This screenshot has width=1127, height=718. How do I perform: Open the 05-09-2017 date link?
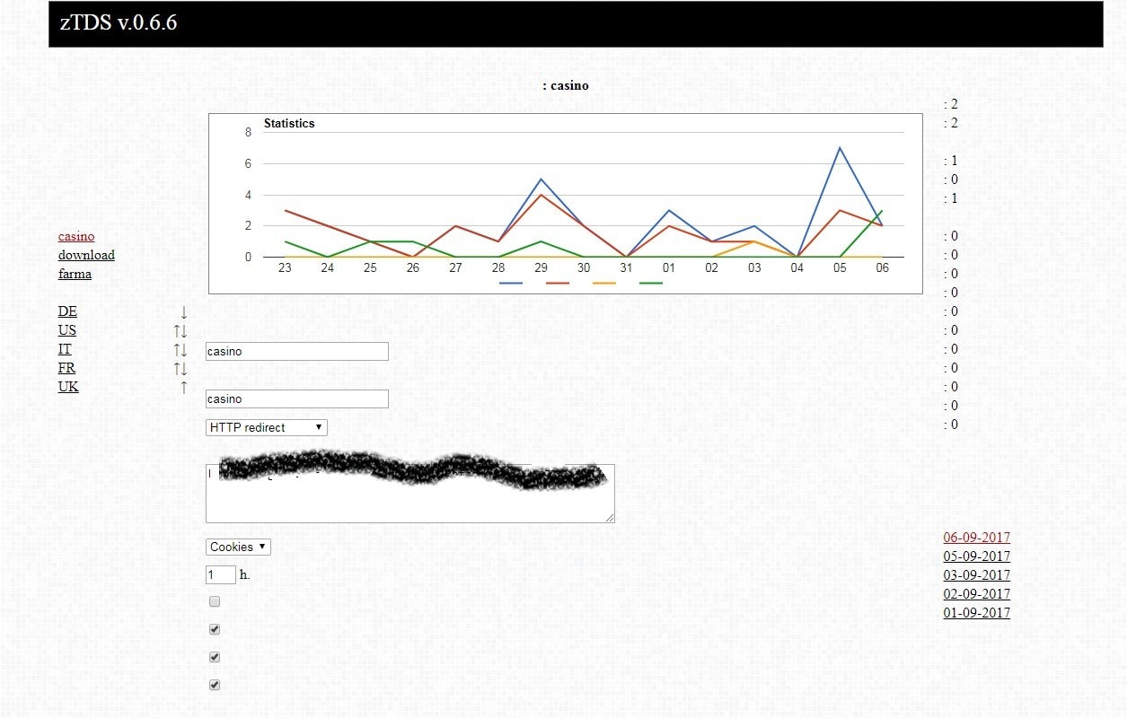point(976,556)
